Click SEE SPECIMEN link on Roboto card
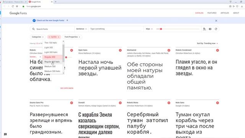 (x=67, y=88)
